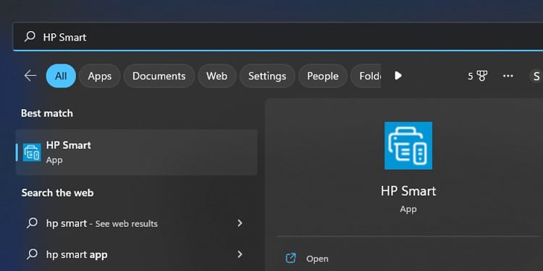Click magnifier icon beside 'hp smart app'
This screenshot has height=271, width=543.
(32, 254)
